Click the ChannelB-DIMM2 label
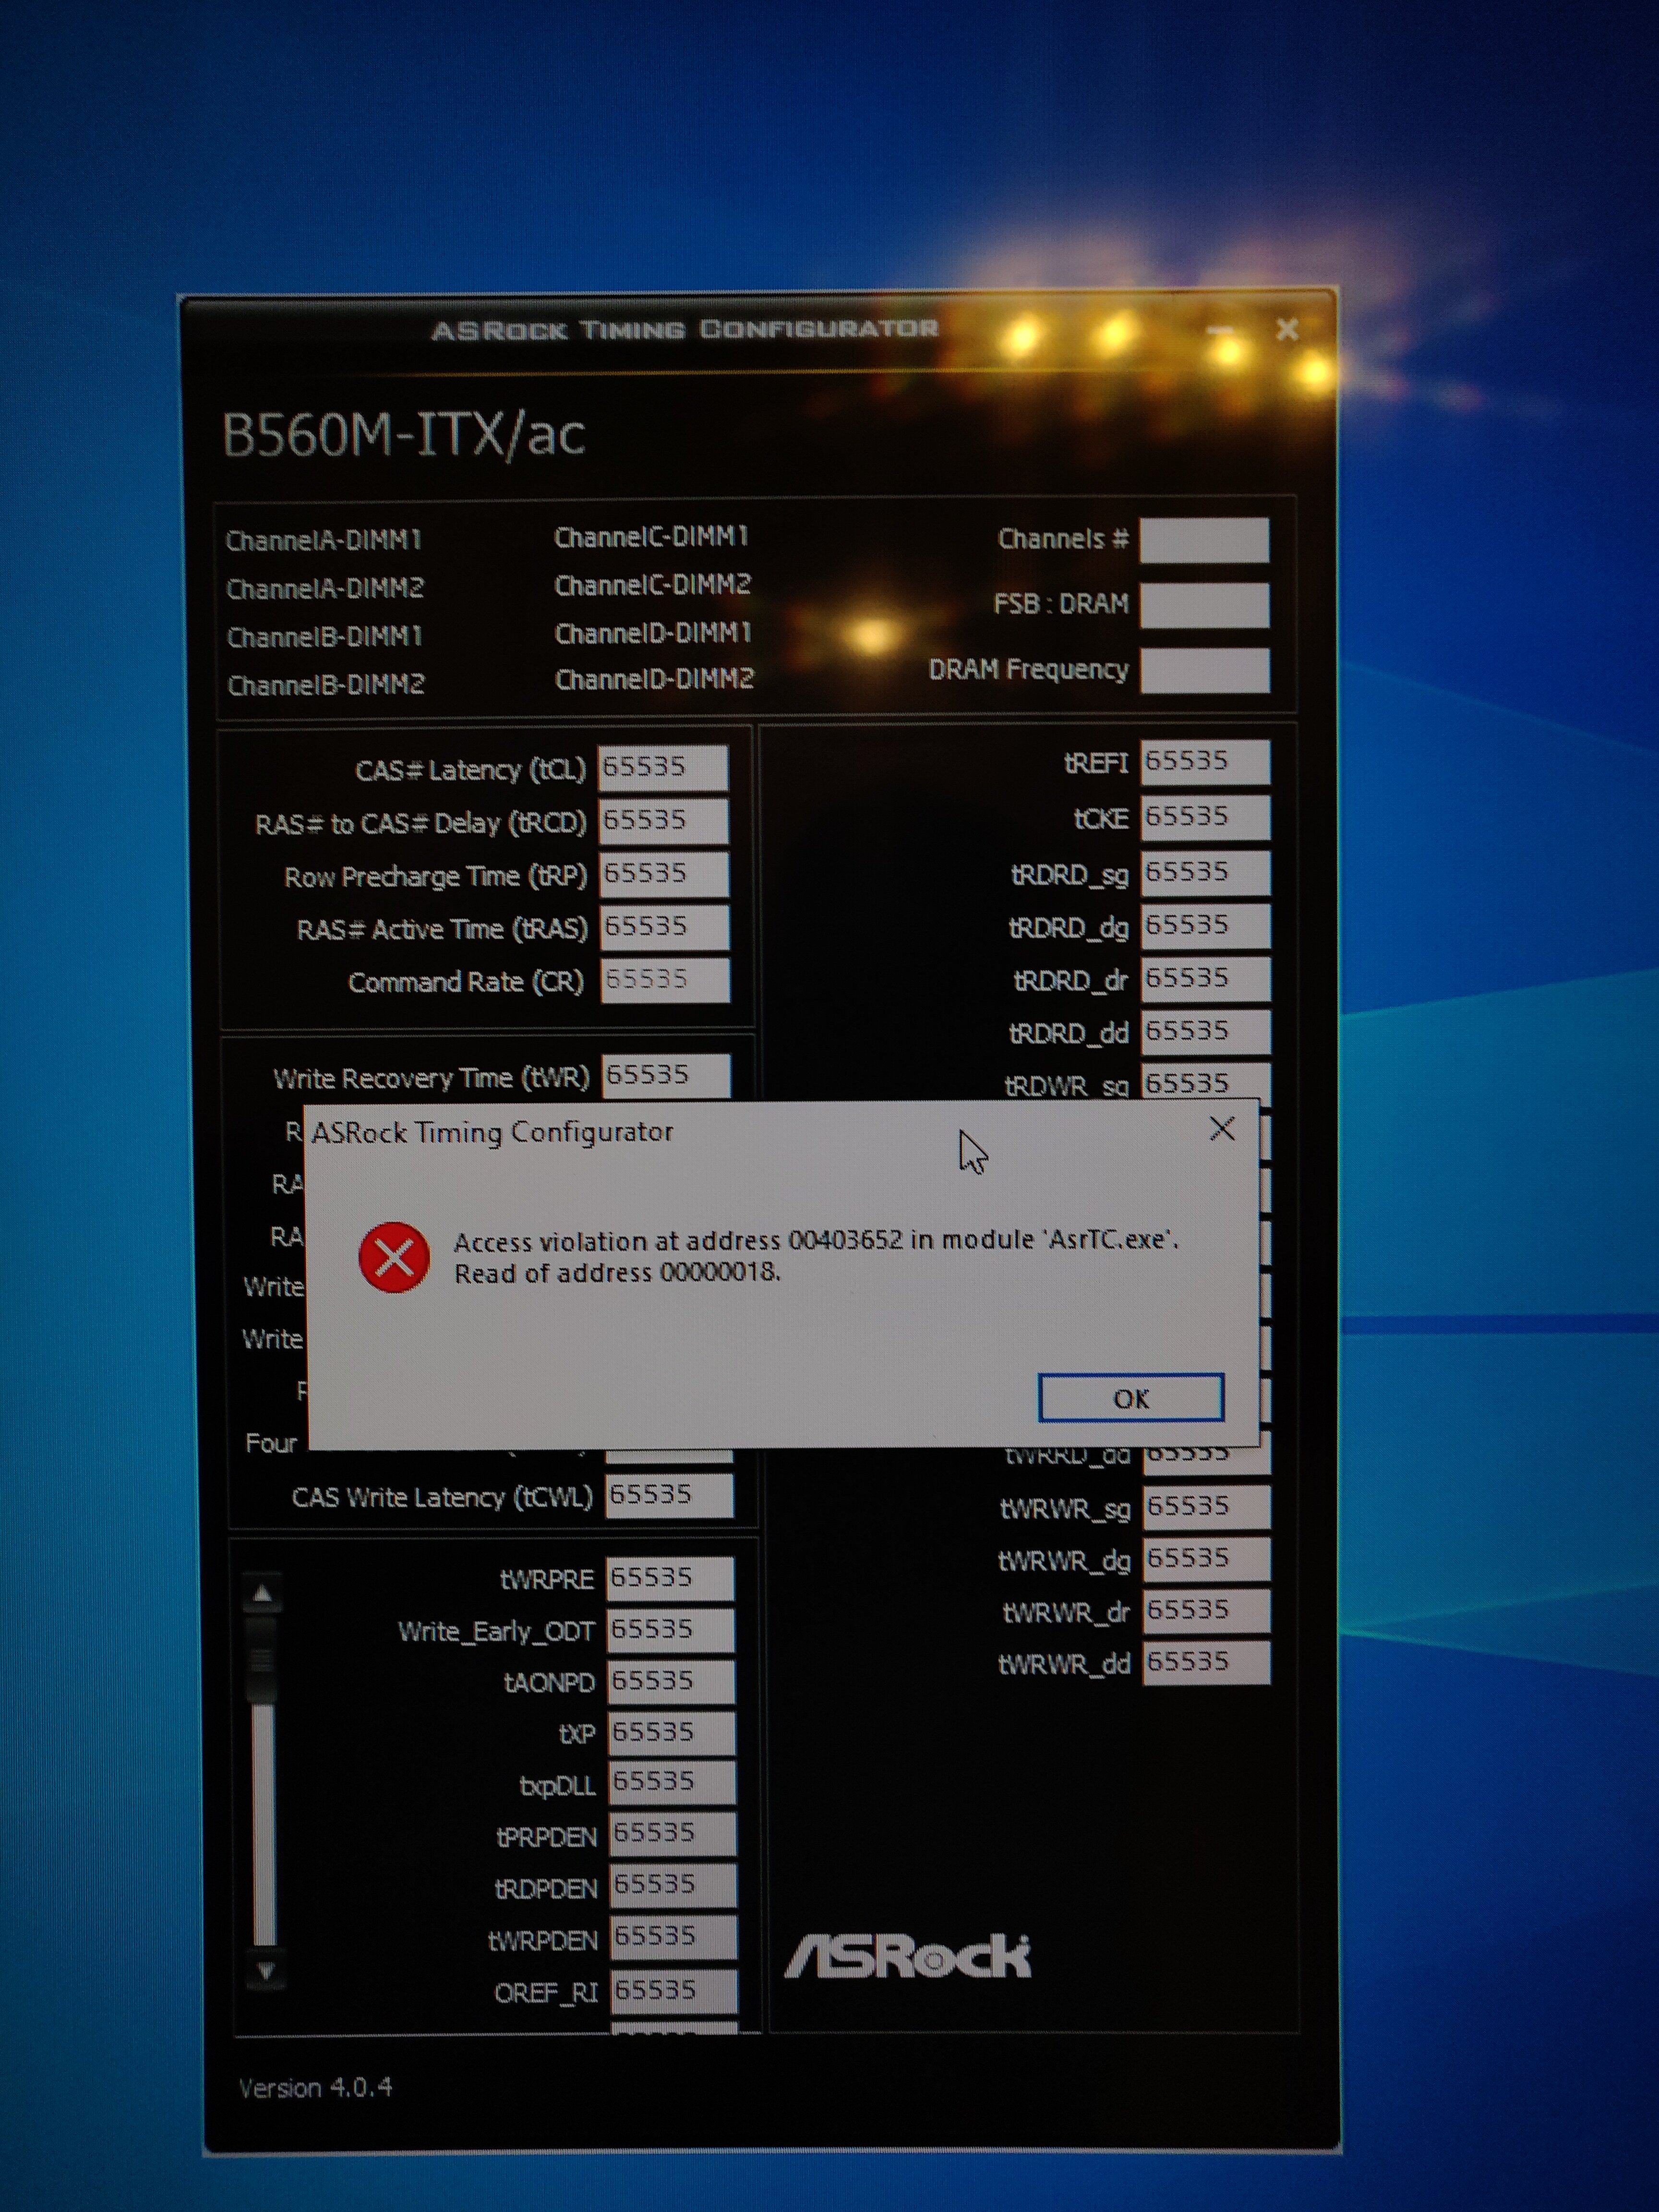The width and height of the screenshot is (1659, 2212). pyautogui.click(x=326, y=684)
